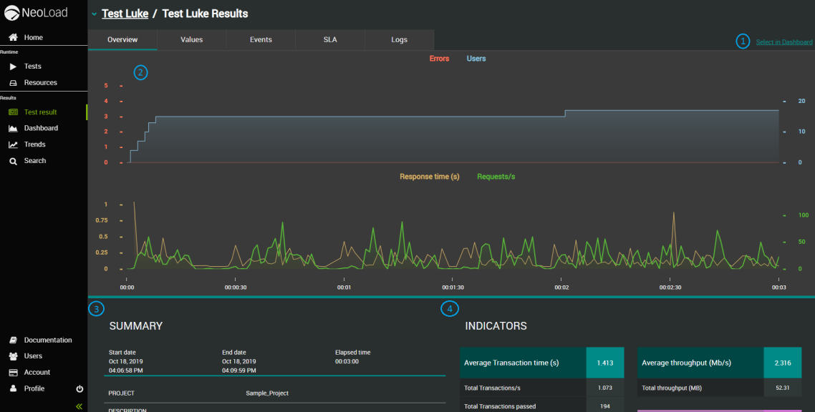Hide the Requests/s series via legend

pos(496,177)
